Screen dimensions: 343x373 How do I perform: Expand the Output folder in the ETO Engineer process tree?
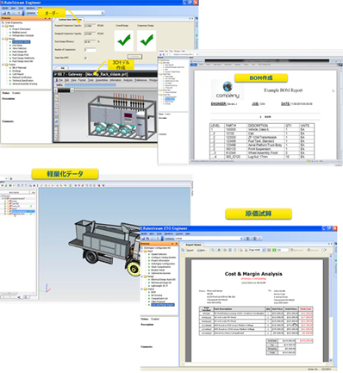[x=142, y=289]
